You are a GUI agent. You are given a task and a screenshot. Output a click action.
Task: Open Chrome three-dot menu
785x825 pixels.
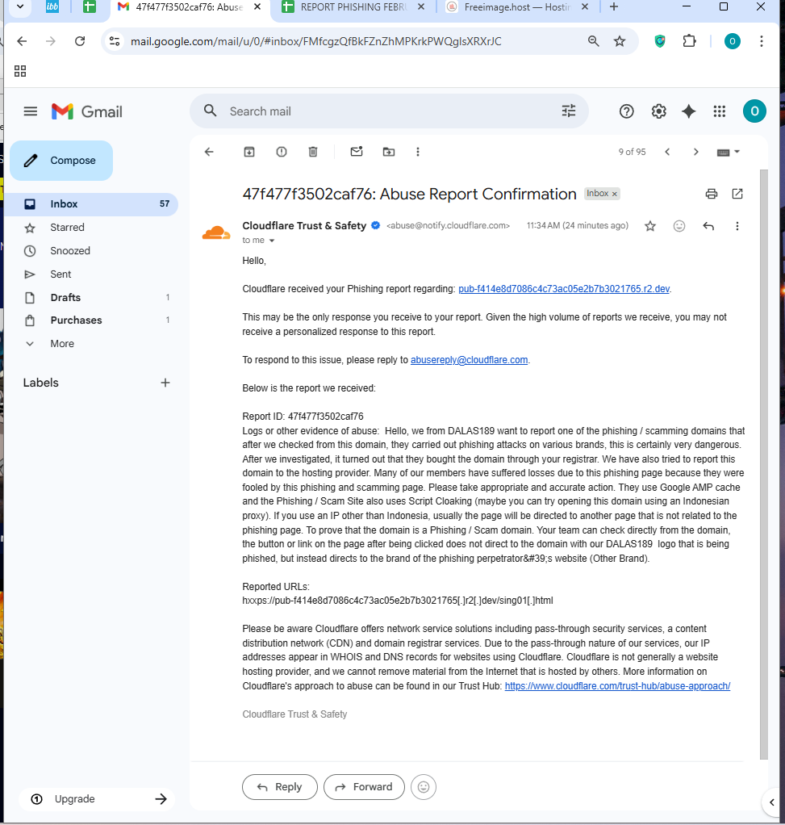coord(762,41)
